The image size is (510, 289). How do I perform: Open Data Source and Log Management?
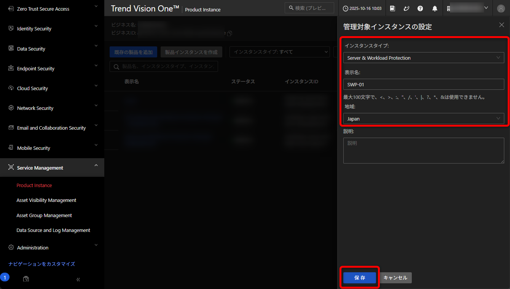(x=53, y=230)
